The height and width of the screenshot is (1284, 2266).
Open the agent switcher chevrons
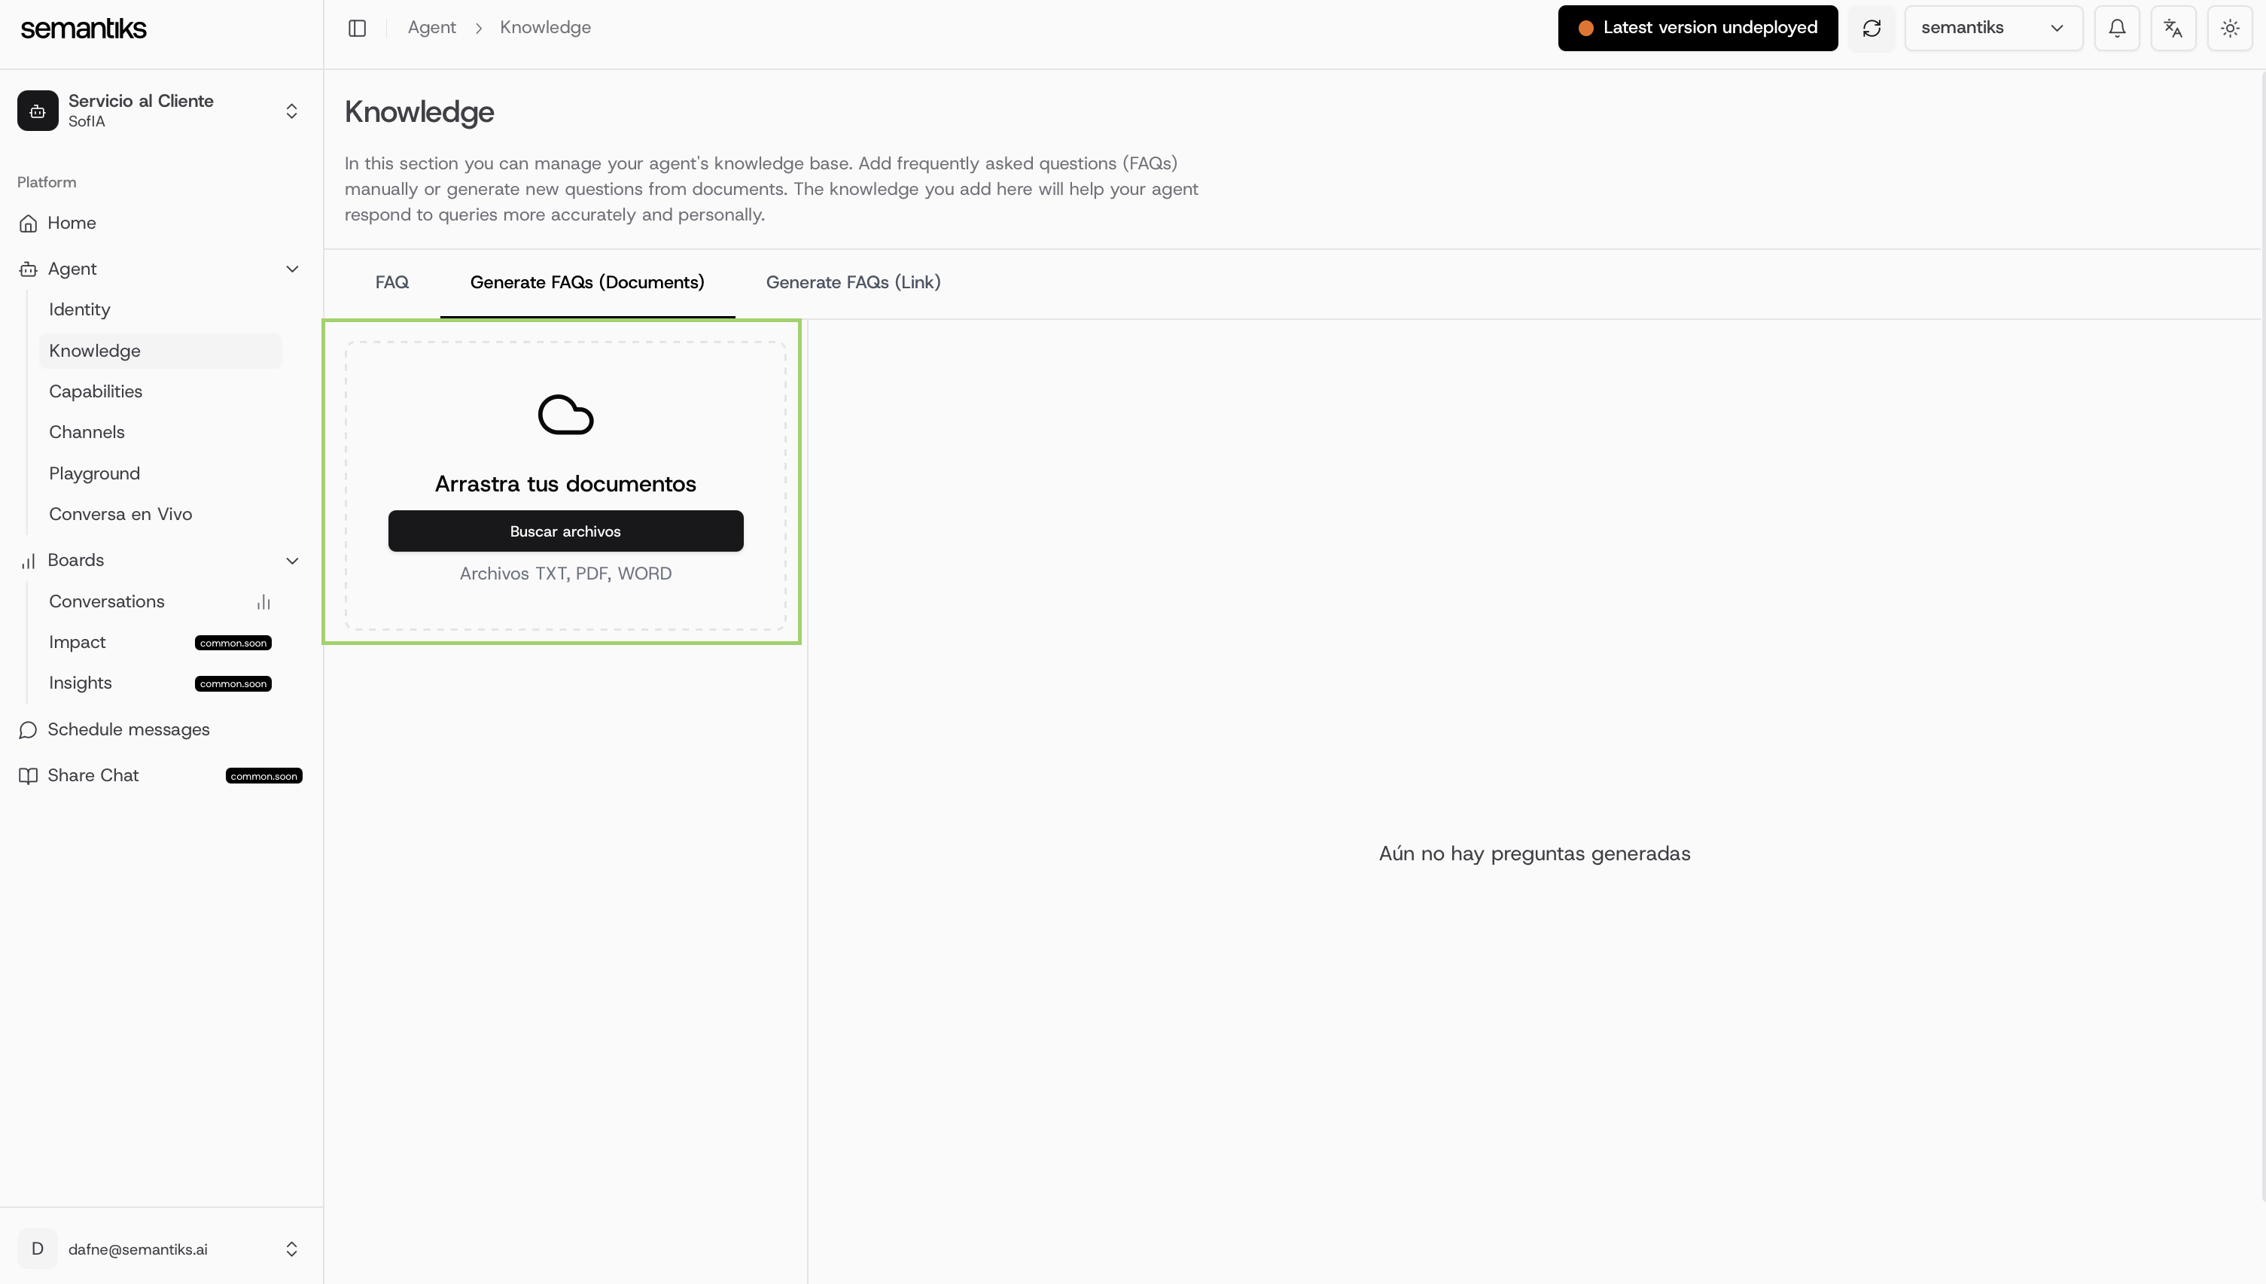[x=291, y=111]
